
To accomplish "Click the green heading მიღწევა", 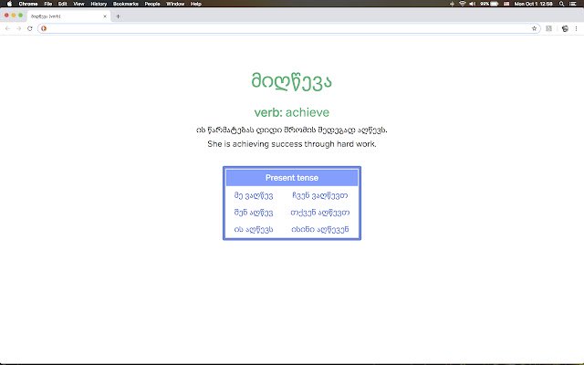I will tap(292, 81).
